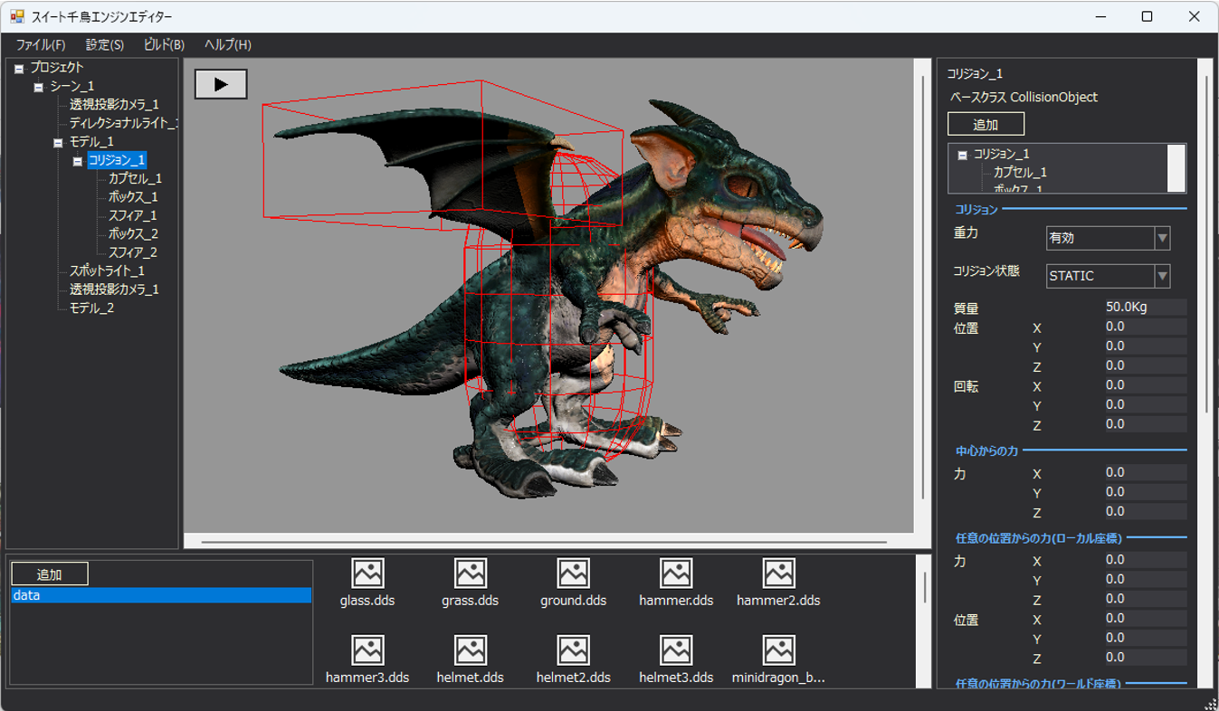
Task: Click the application icon in title bar
Action: click(x=17, y=16)
